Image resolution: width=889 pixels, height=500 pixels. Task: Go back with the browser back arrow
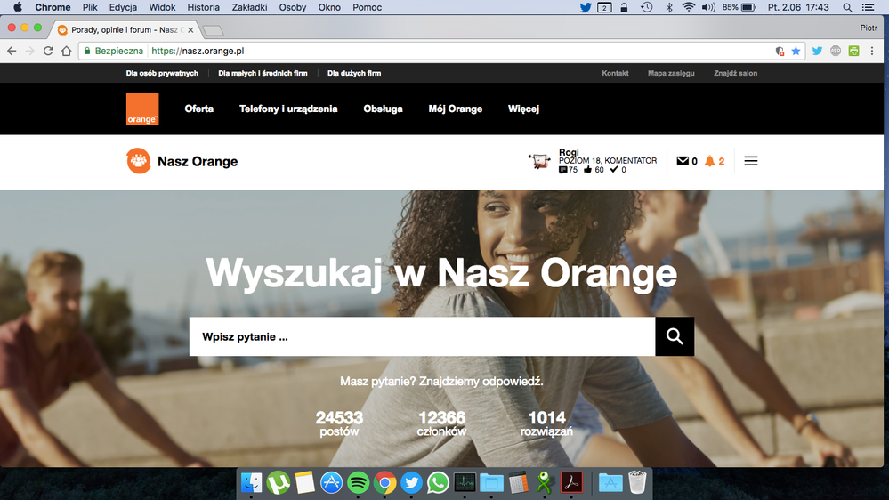tap(12, 51)
